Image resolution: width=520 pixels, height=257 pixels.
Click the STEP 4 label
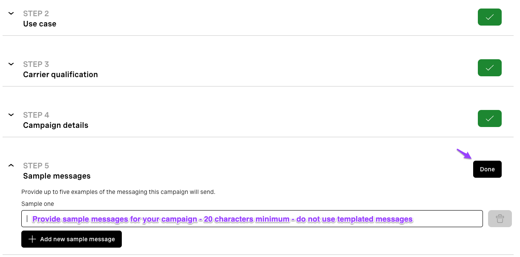36,115
